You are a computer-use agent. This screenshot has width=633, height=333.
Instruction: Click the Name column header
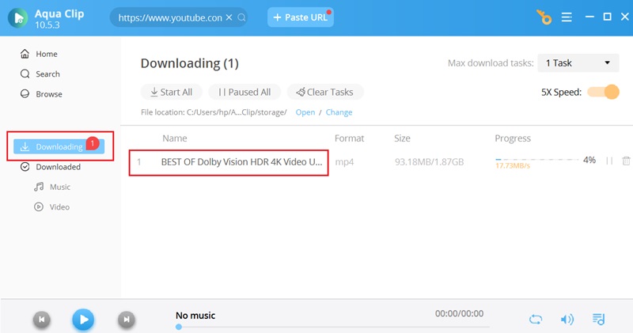[x=174, y=138]
